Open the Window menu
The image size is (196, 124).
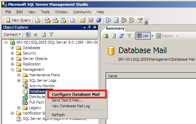tap(61, 12)
